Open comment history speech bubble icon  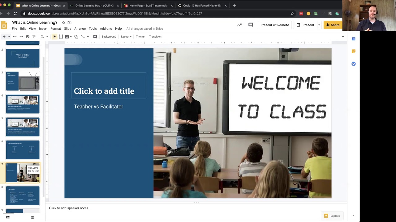coord(251,25)
